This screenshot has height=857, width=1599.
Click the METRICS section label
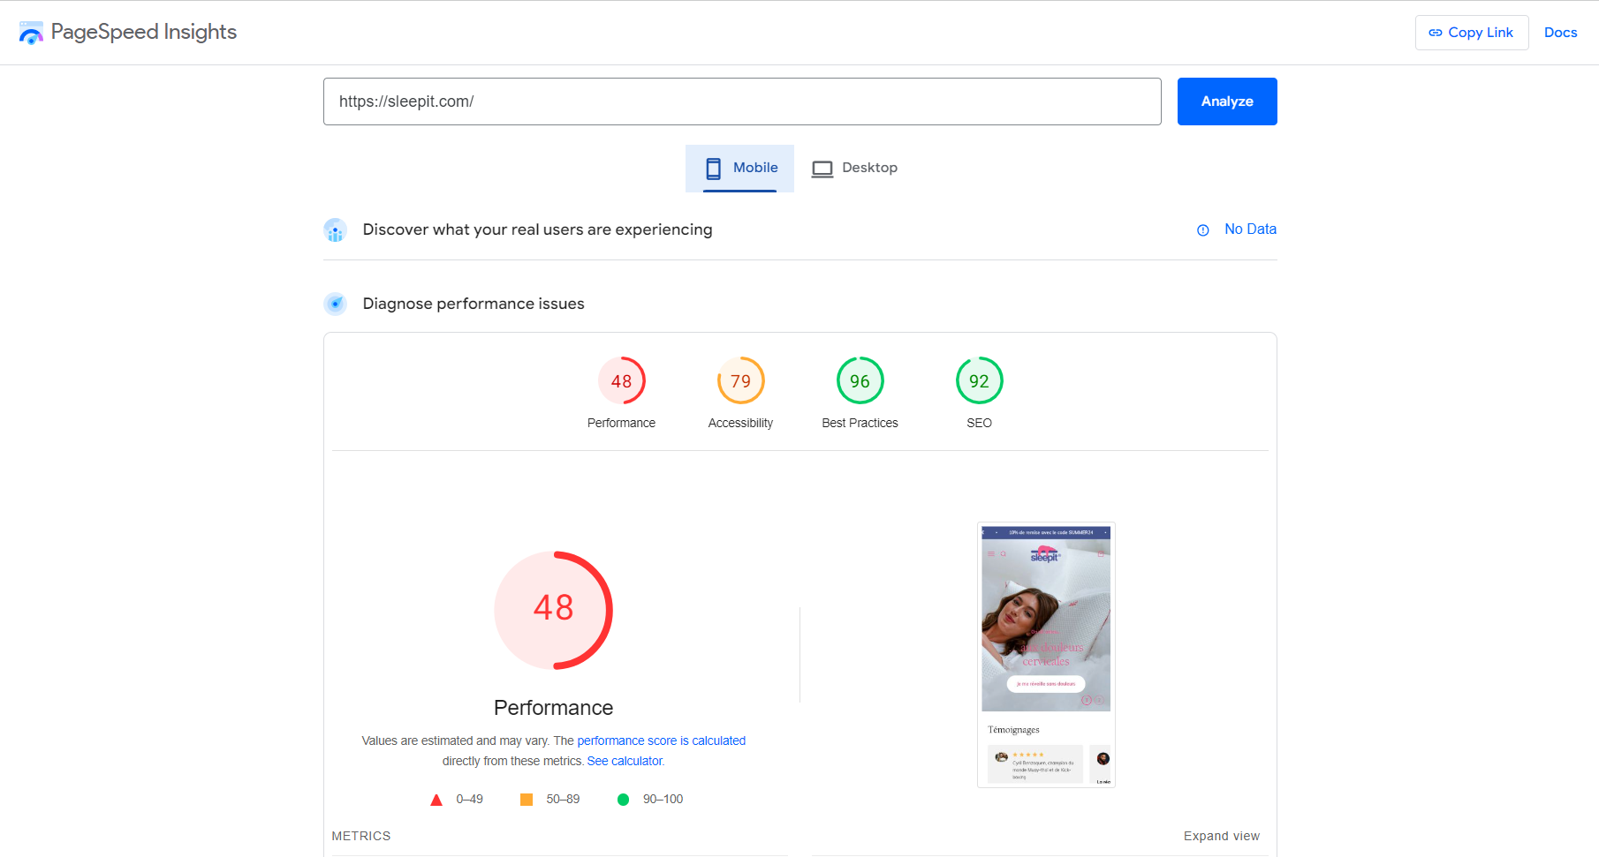coord(361,836)
